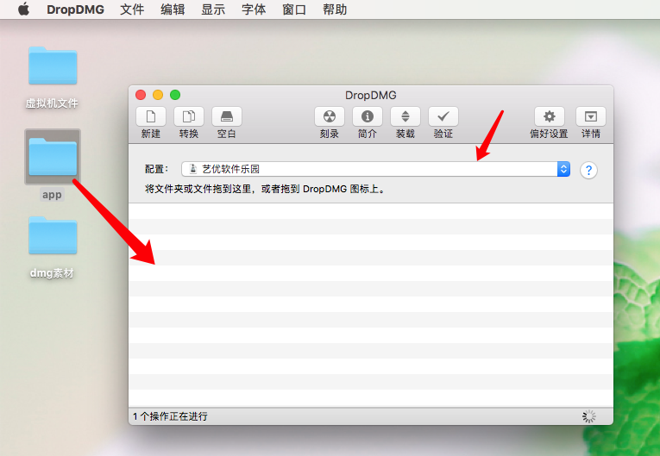The height and width of the screenshot is (456, 660).
Task: Click the 转换 (Convert) toolbar icon
Action: [x=189, y=116]
